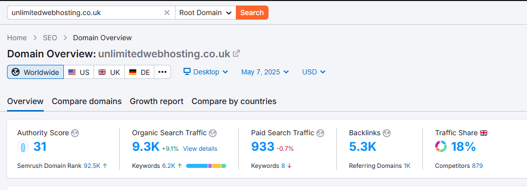Click the globe icon next to Paid Search Traffic

pos(320,133)
